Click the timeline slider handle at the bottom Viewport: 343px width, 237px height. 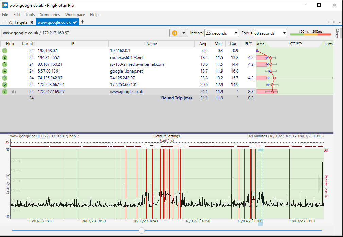(x=142, y=231)
